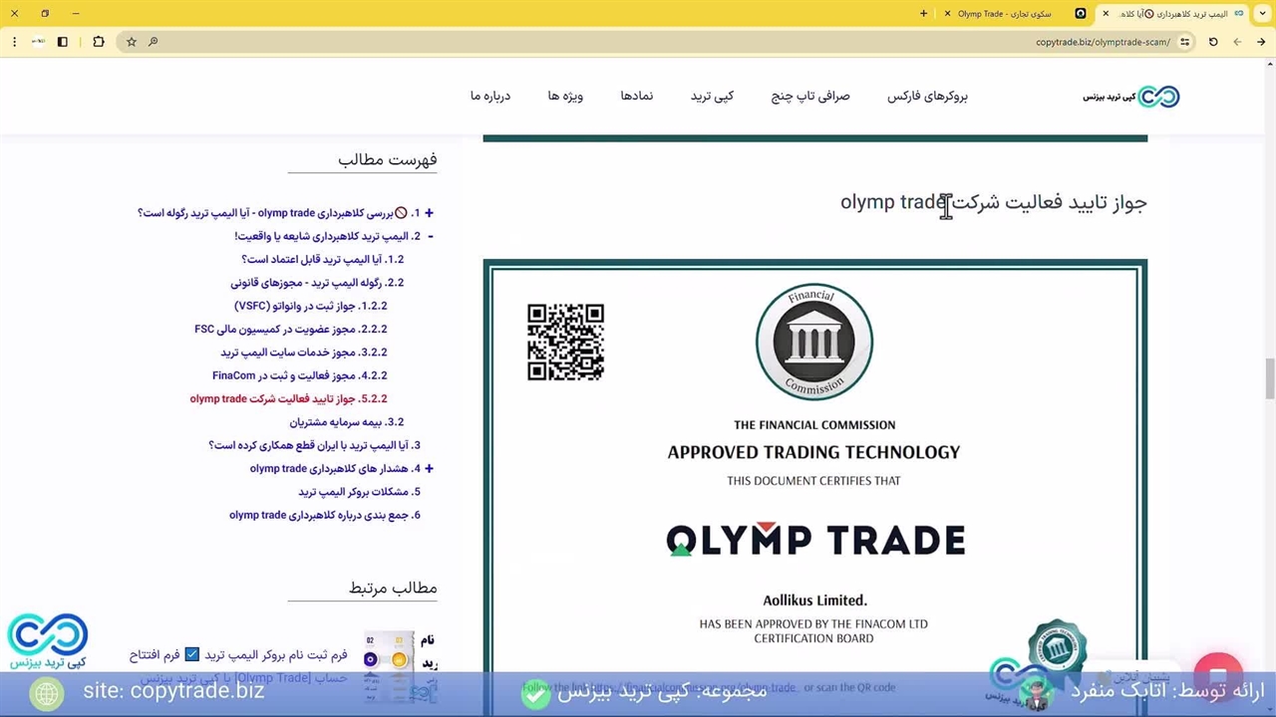Screen dimensions: 1276x717
Task: Open the browser extensions puzzle icon
Action: 98,42
